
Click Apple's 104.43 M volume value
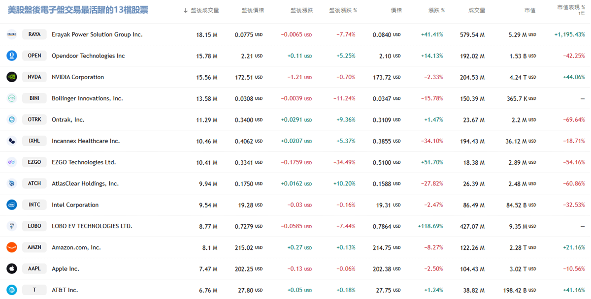(x=472, y=269)
